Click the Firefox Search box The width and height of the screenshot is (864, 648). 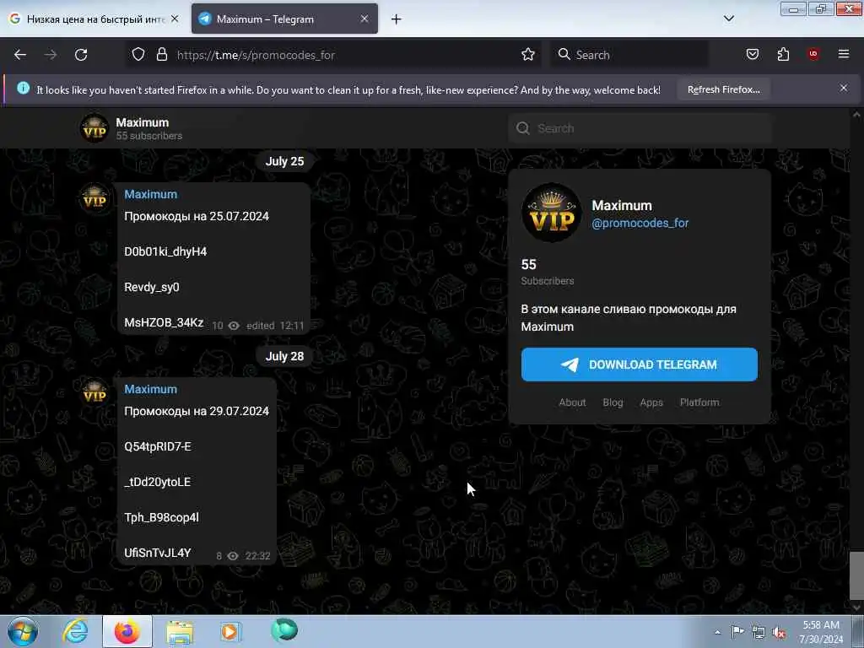[x=629, y=55]
